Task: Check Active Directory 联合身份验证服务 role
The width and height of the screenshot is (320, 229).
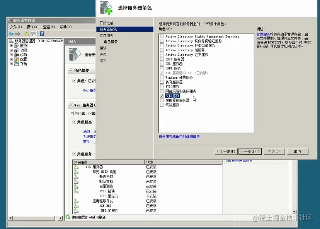Action: point(162,41)
